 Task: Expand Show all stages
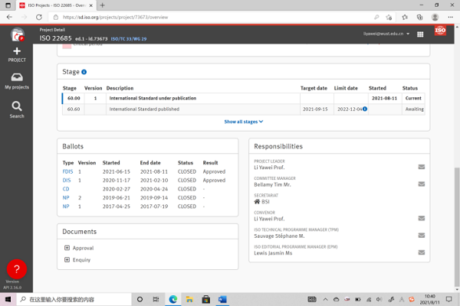click(243, 122)
